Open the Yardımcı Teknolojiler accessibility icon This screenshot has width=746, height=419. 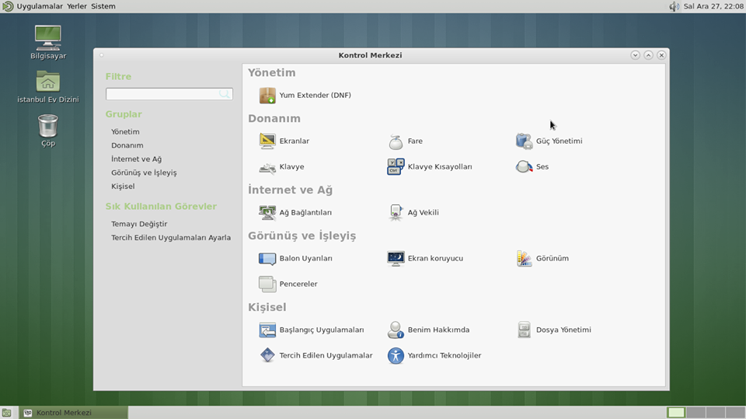(396, 355)
